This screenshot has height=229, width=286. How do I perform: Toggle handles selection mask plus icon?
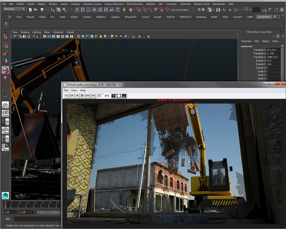click(x=77, y=10)
